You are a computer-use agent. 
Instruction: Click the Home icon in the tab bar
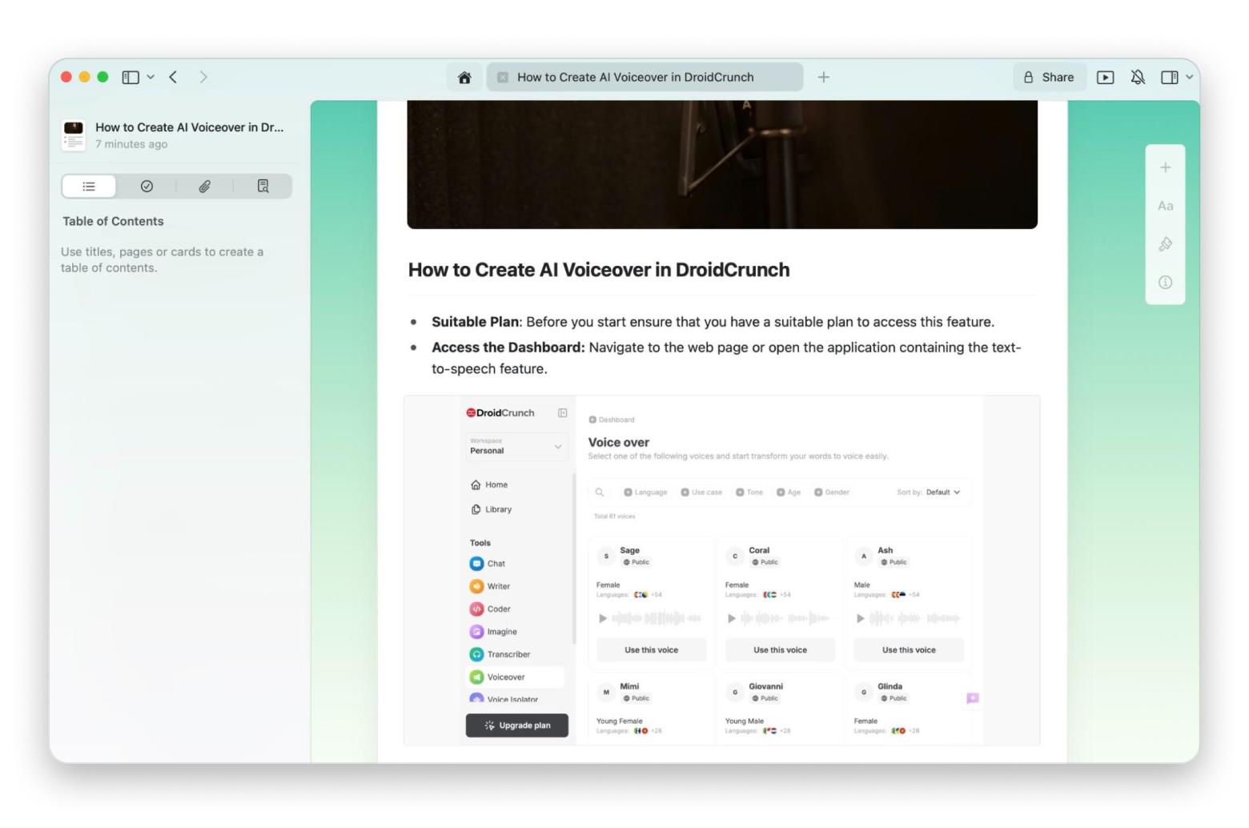coord(464,78)
